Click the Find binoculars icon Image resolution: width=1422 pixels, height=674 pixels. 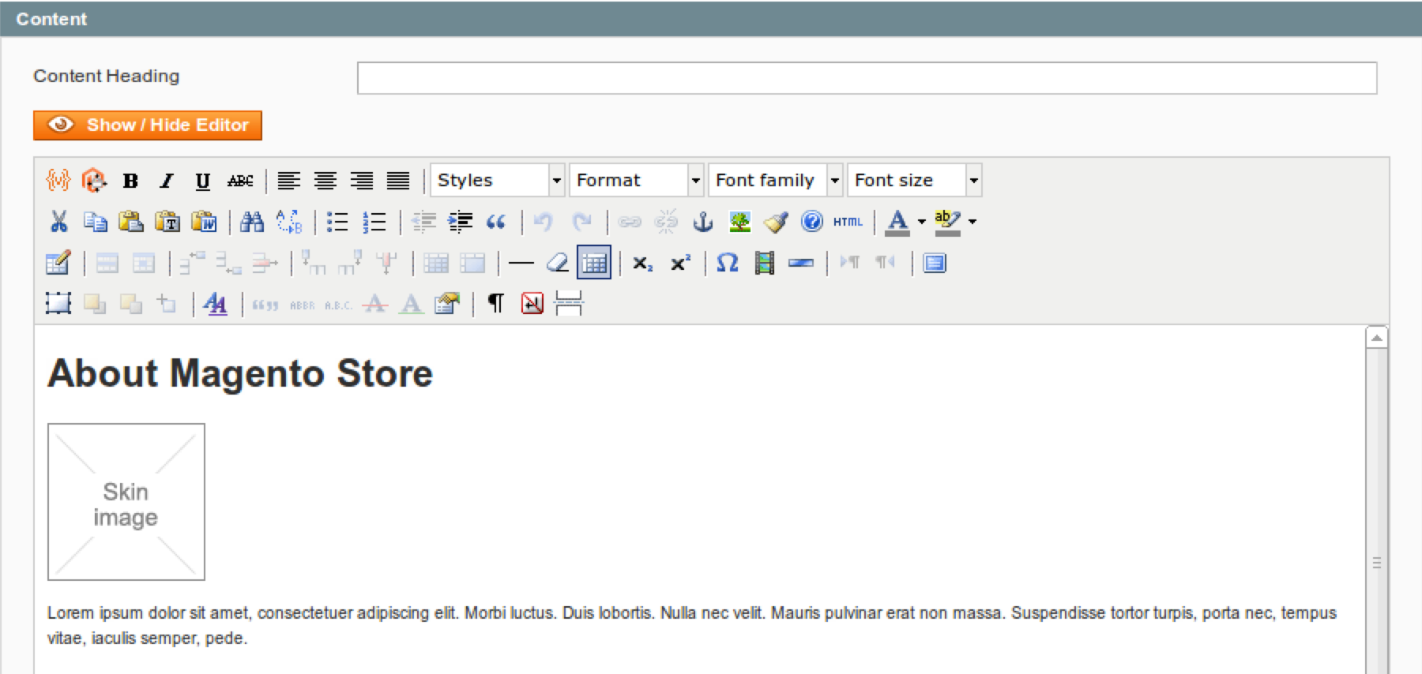pos(251,222)
